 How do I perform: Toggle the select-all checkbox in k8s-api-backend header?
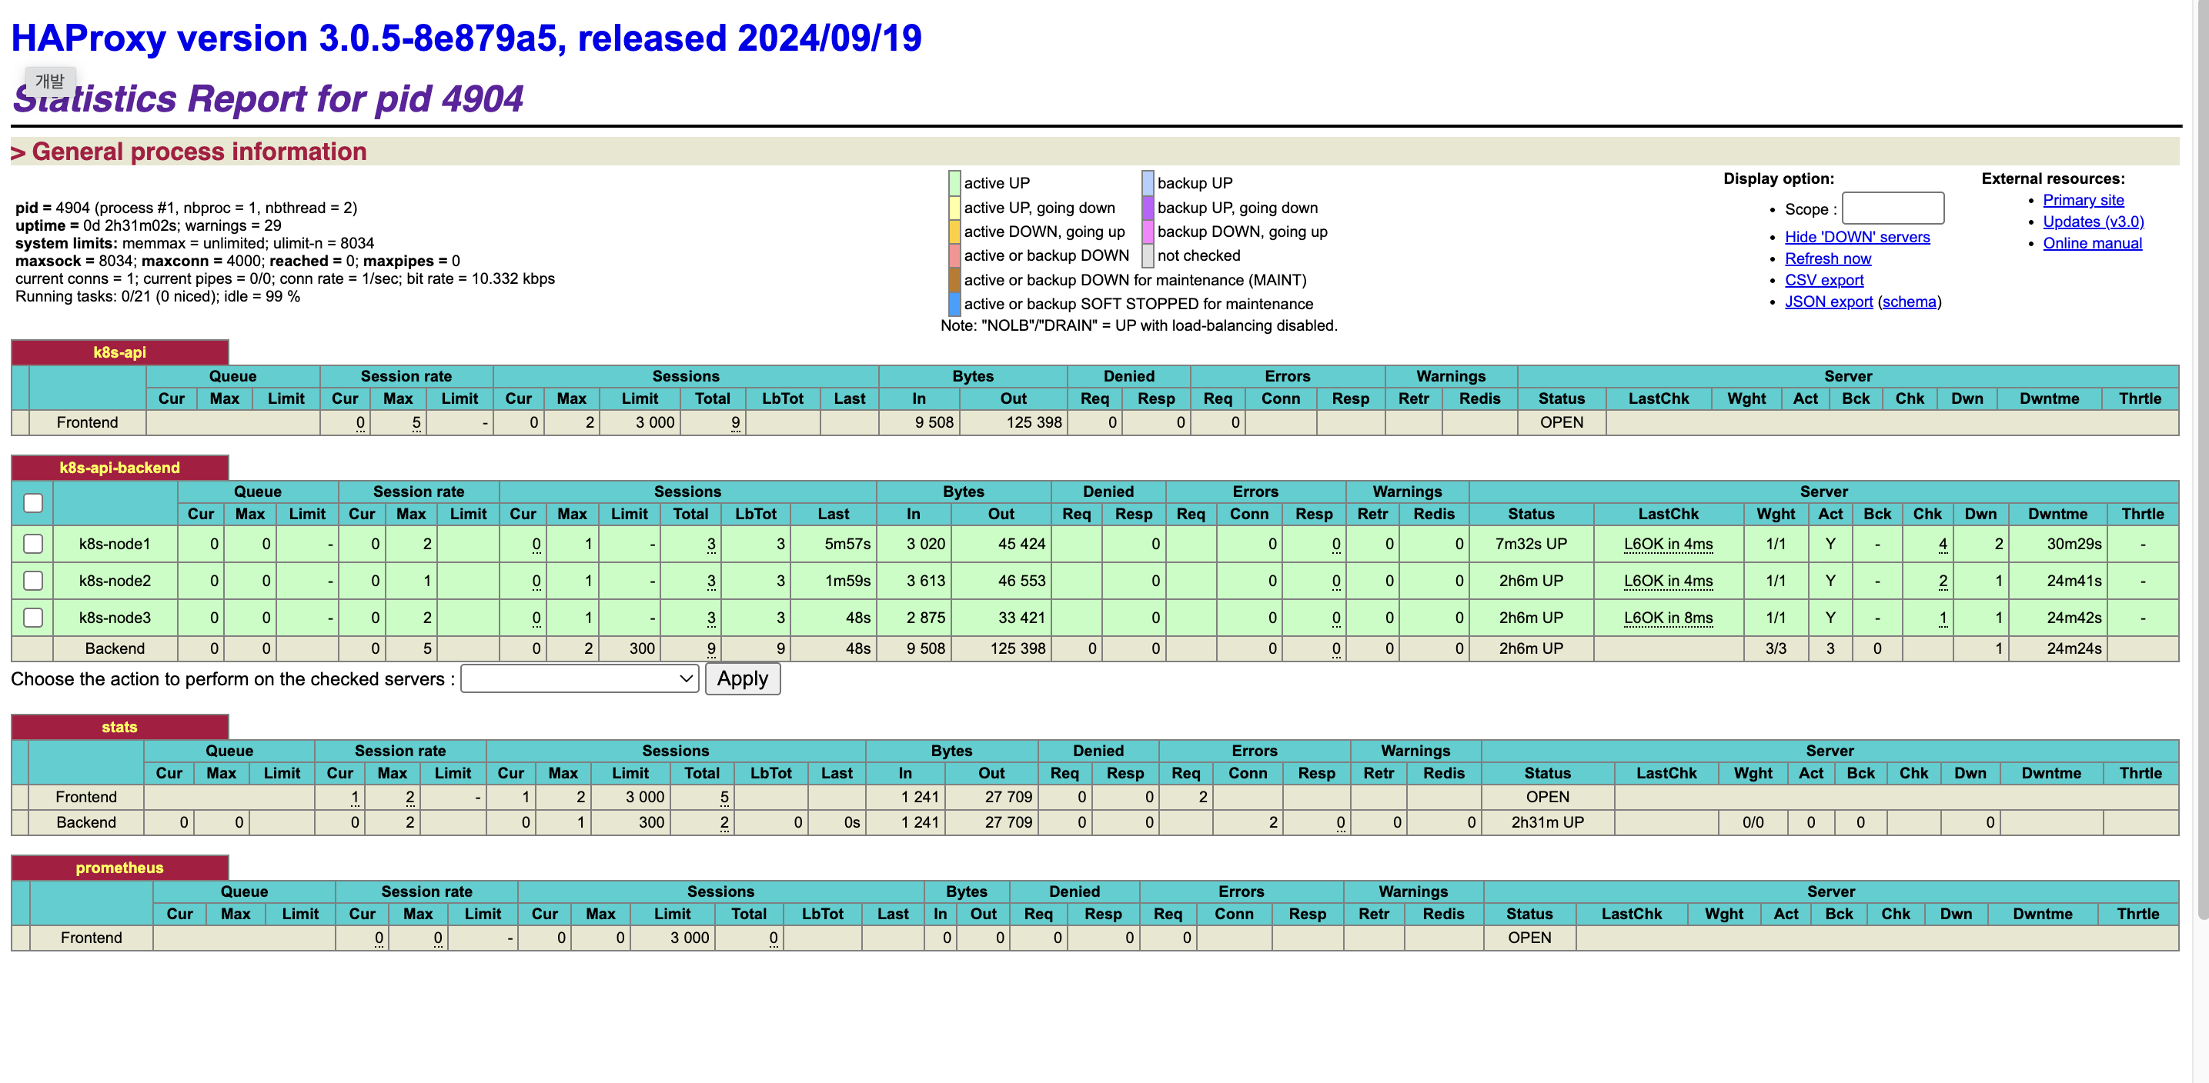pos(32,503)
